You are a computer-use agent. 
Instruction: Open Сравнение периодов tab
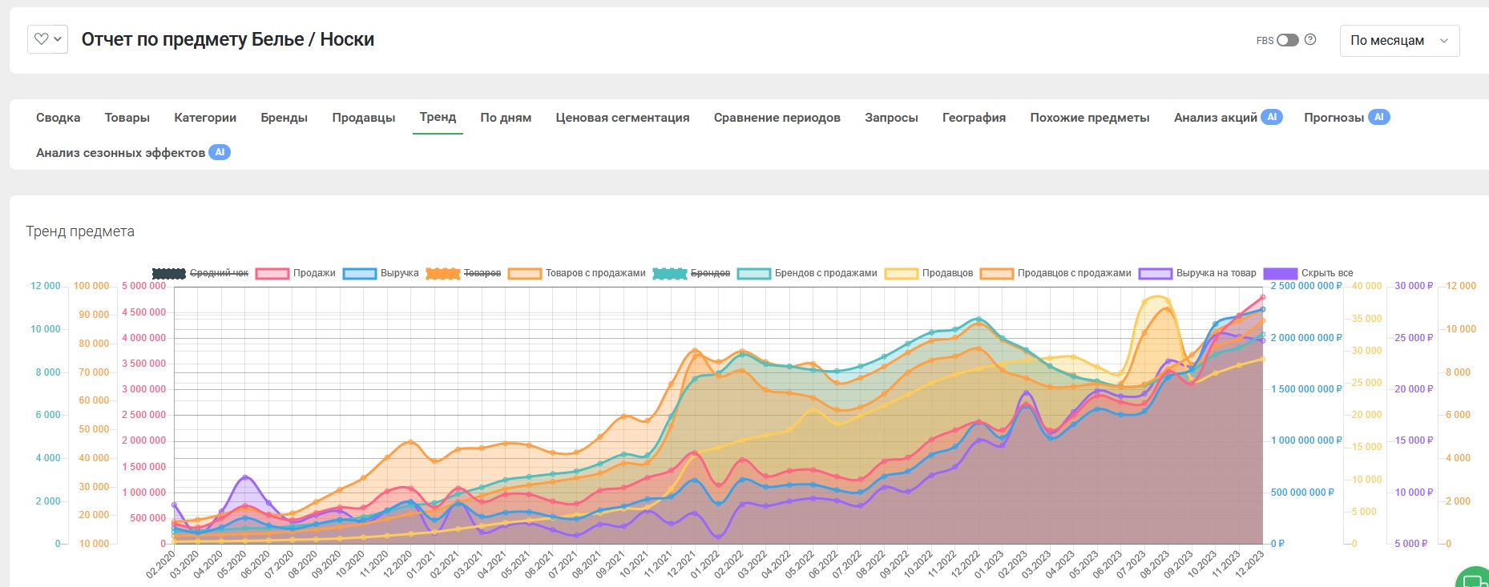coord(777,118)
